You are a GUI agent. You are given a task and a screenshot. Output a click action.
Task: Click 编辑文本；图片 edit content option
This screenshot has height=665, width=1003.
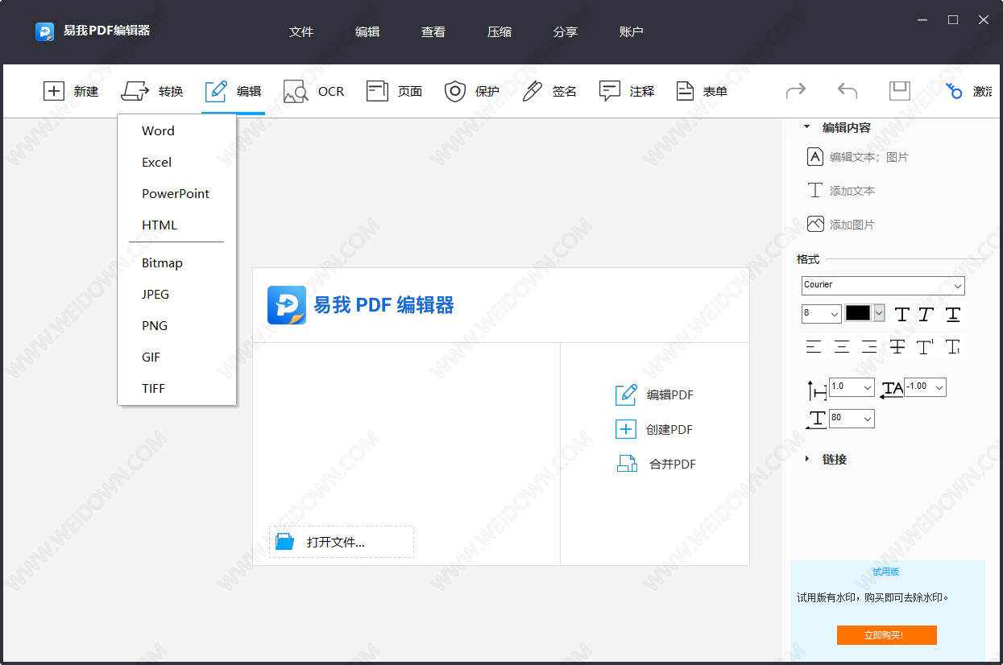(858, 157)
